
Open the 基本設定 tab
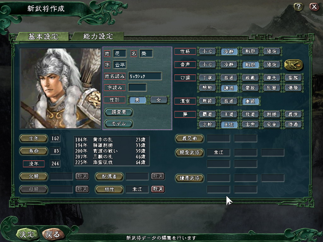coord(43,37)
